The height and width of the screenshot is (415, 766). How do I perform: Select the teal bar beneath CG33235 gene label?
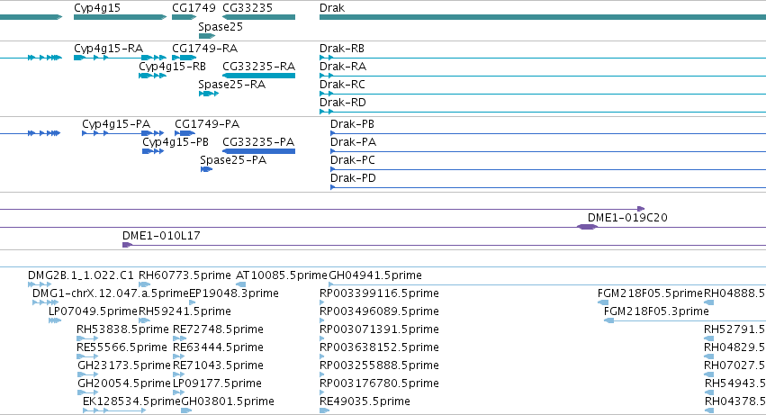pos(259,17)
